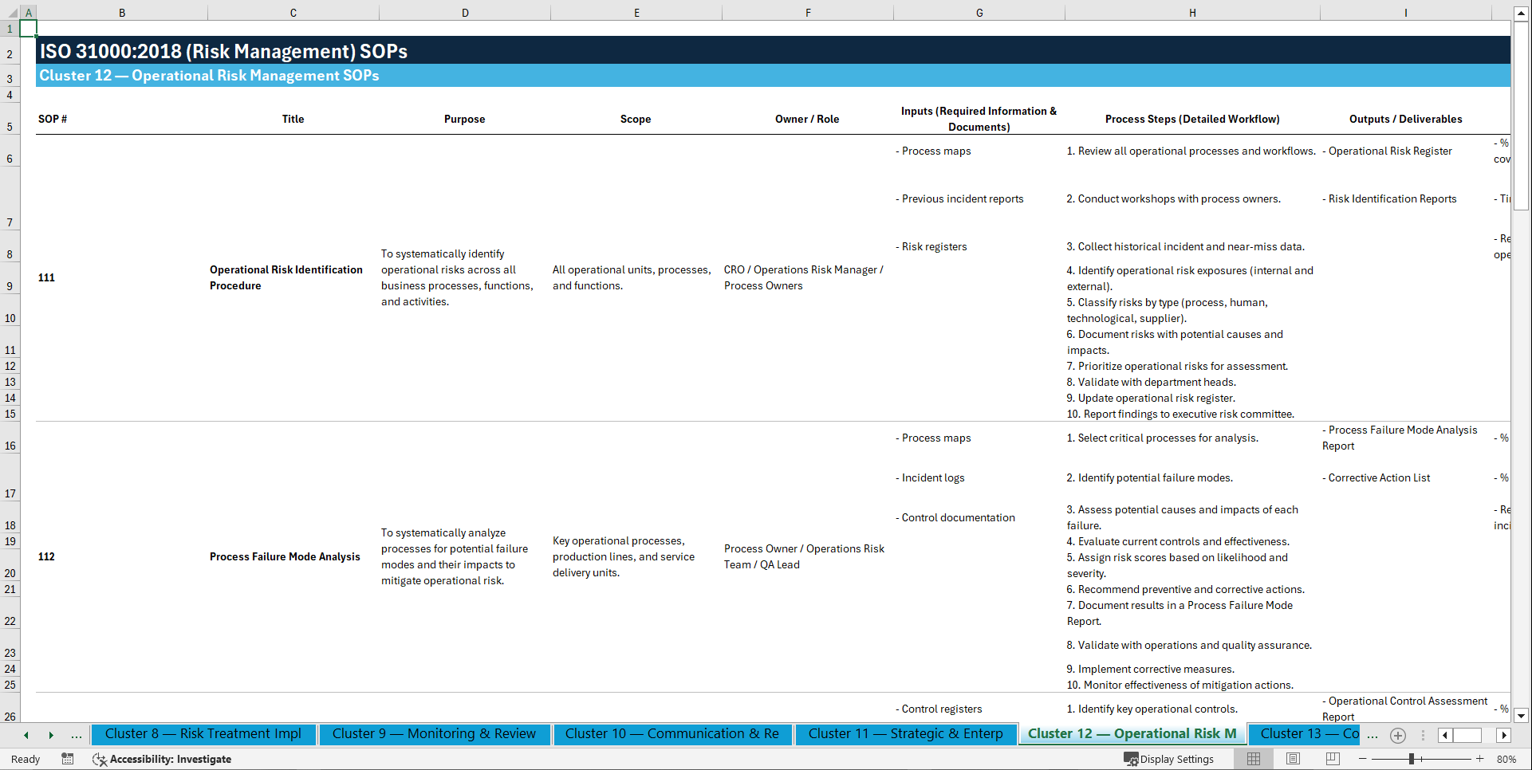This screenshot has width=1532, height=770.
Task: Click Zoom In plus icon on status bar
Action: pyautogui.click(x=1479, y=759)
